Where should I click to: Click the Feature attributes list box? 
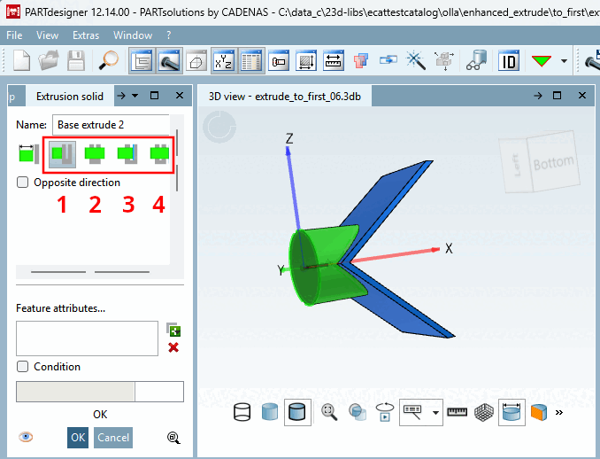87,338
